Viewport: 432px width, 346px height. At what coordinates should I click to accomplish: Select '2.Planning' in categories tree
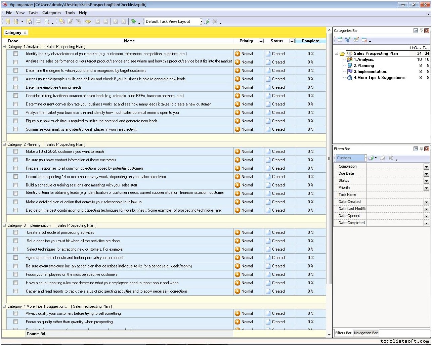coord(364,66)
